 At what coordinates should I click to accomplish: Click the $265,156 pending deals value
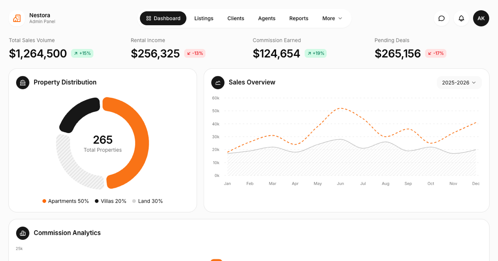click(x=398, y=53)
